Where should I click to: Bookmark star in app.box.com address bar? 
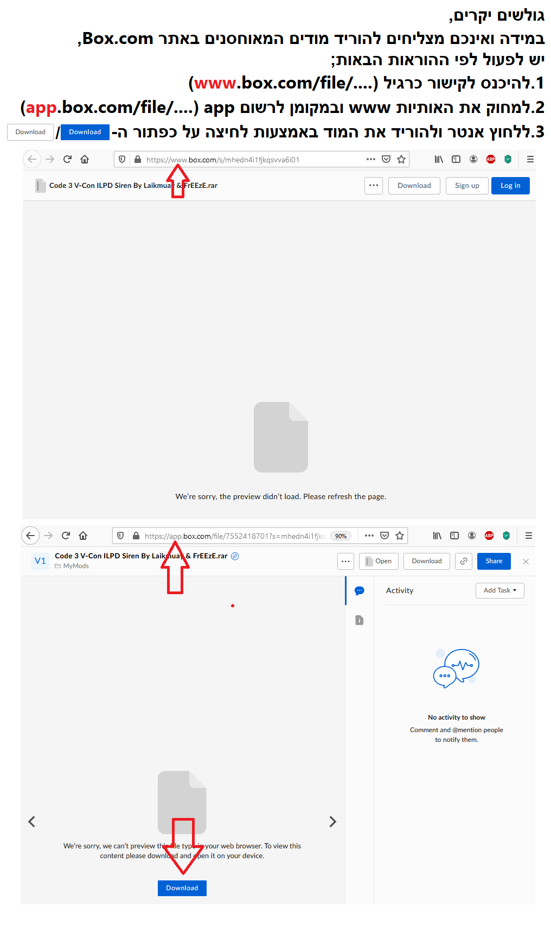point(400,536)
